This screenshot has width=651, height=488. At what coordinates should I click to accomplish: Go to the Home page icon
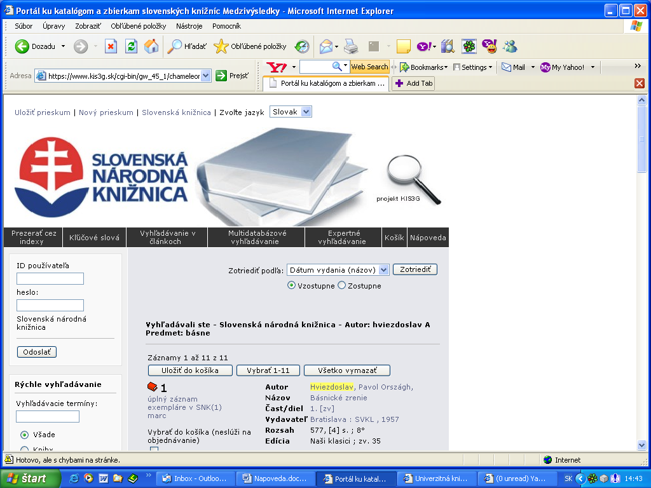click(151, 46)
